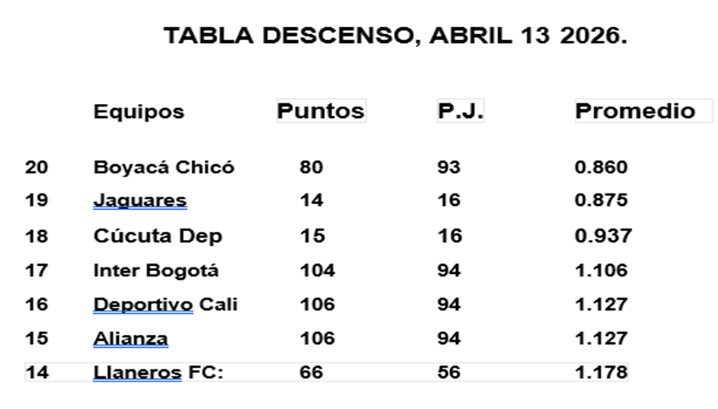
Task: Click the underlined word 'Jaguares'
Action: tap(140, 200)
